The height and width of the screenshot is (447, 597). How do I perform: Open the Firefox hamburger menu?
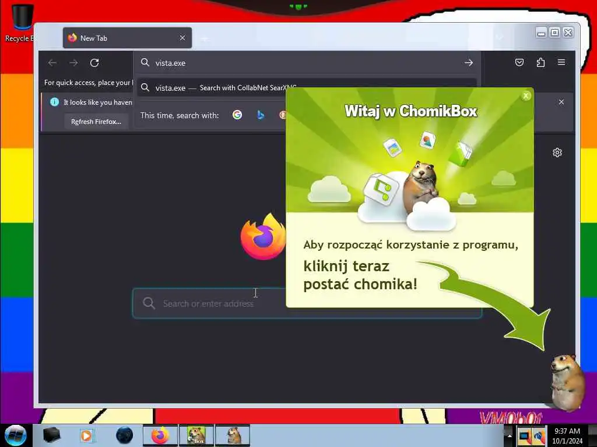click(561, 62)
